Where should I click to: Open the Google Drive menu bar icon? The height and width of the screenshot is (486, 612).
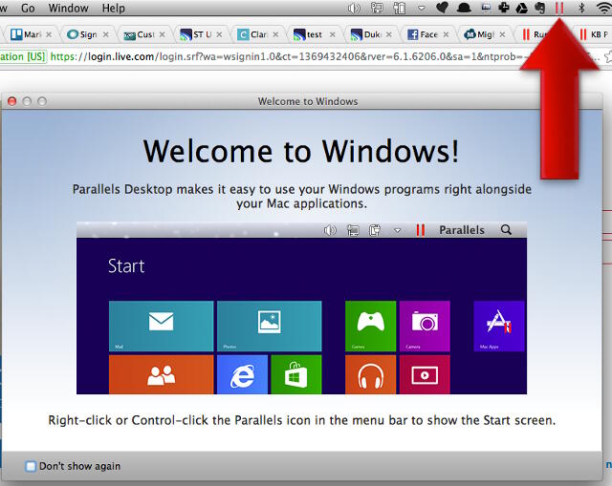click(x=521, y=8)
